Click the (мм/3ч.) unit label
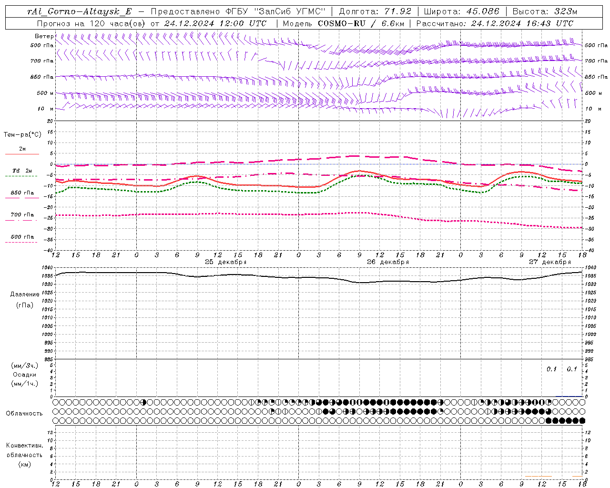610x488 pixels. pos(25,366)
